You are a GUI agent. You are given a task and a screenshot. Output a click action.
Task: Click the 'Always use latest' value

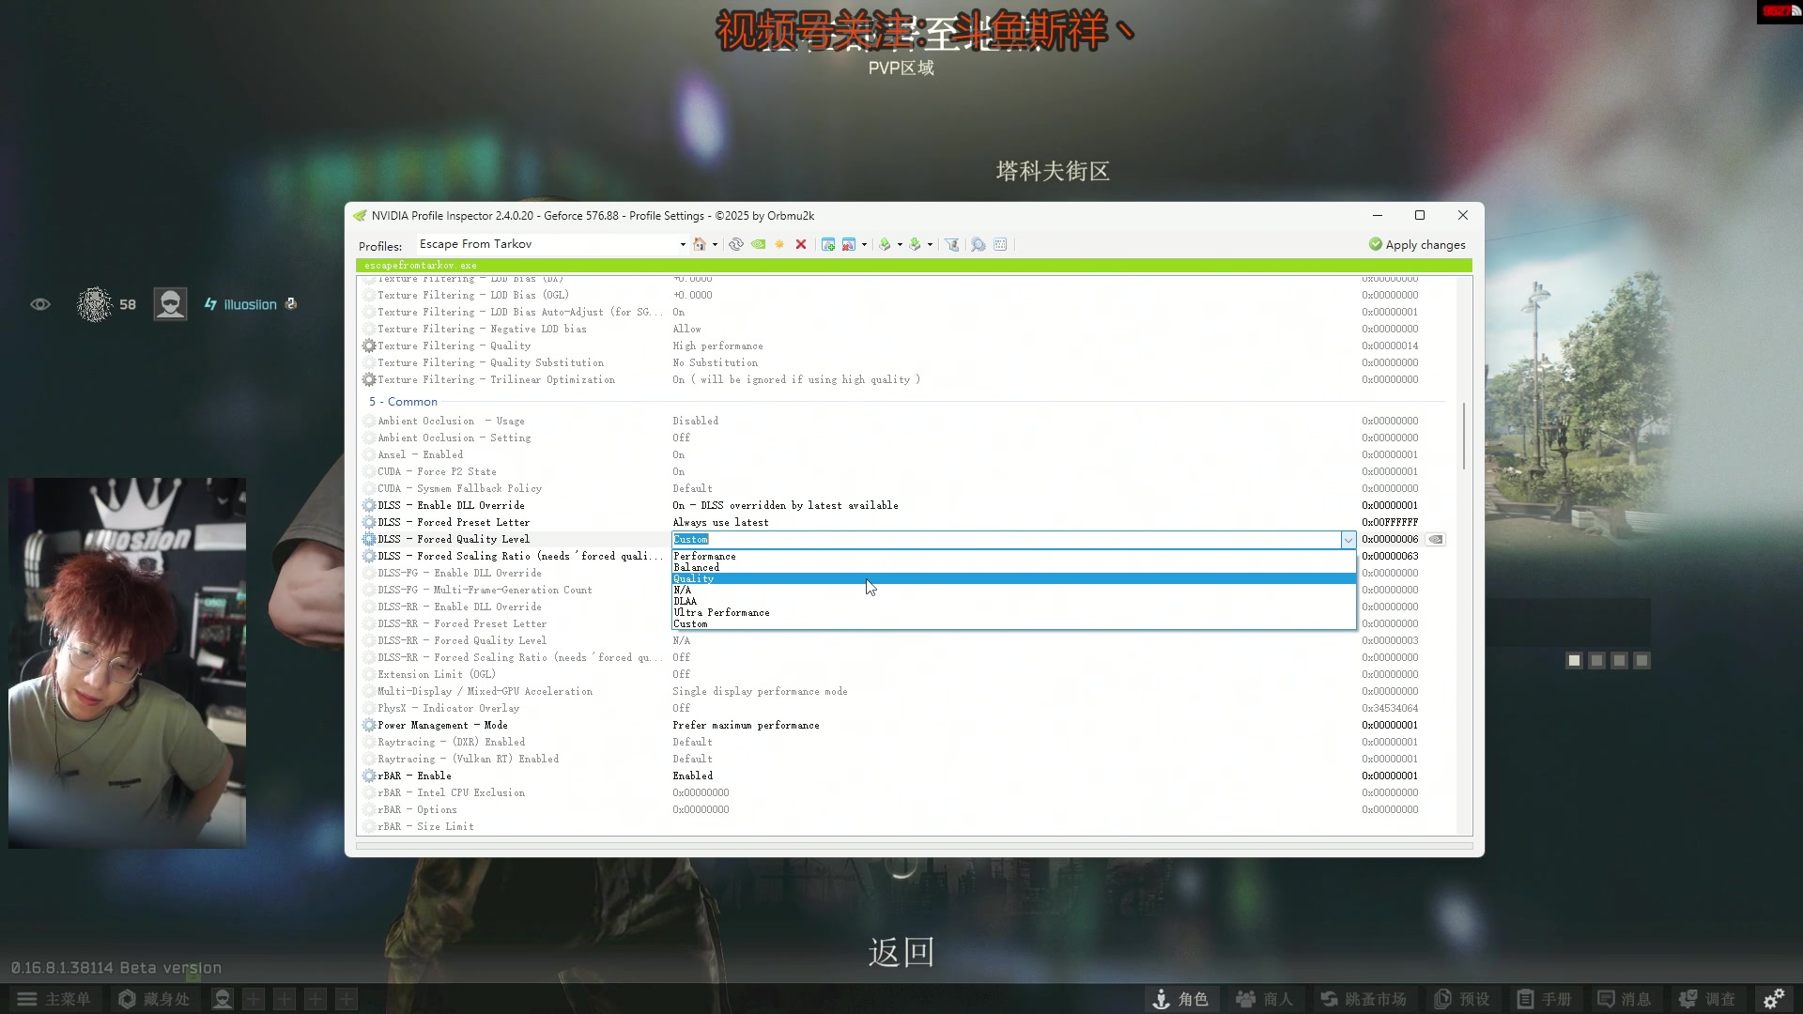coord(720,522)
